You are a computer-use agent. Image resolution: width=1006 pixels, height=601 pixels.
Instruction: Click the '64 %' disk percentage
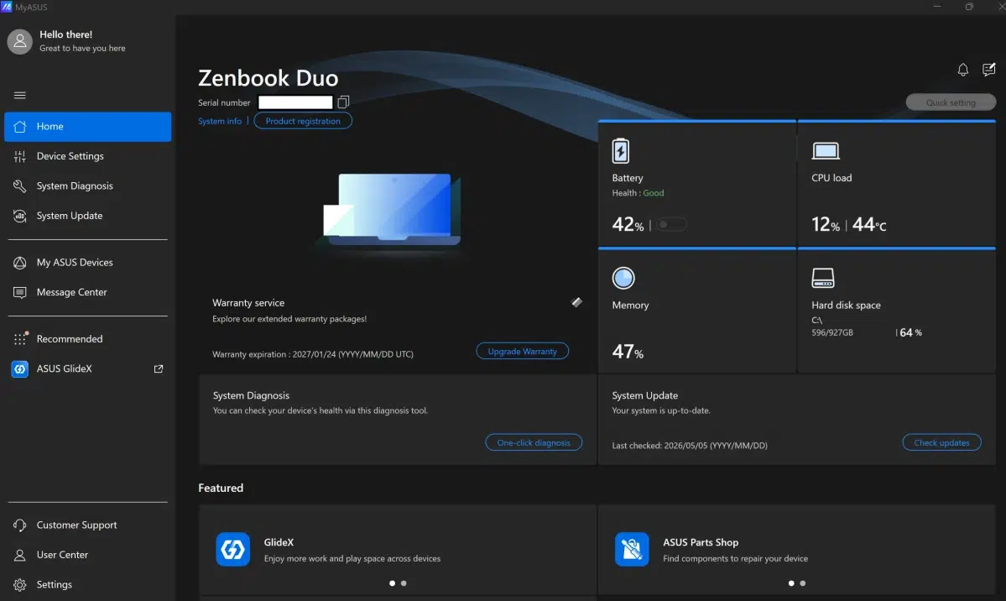911,332
